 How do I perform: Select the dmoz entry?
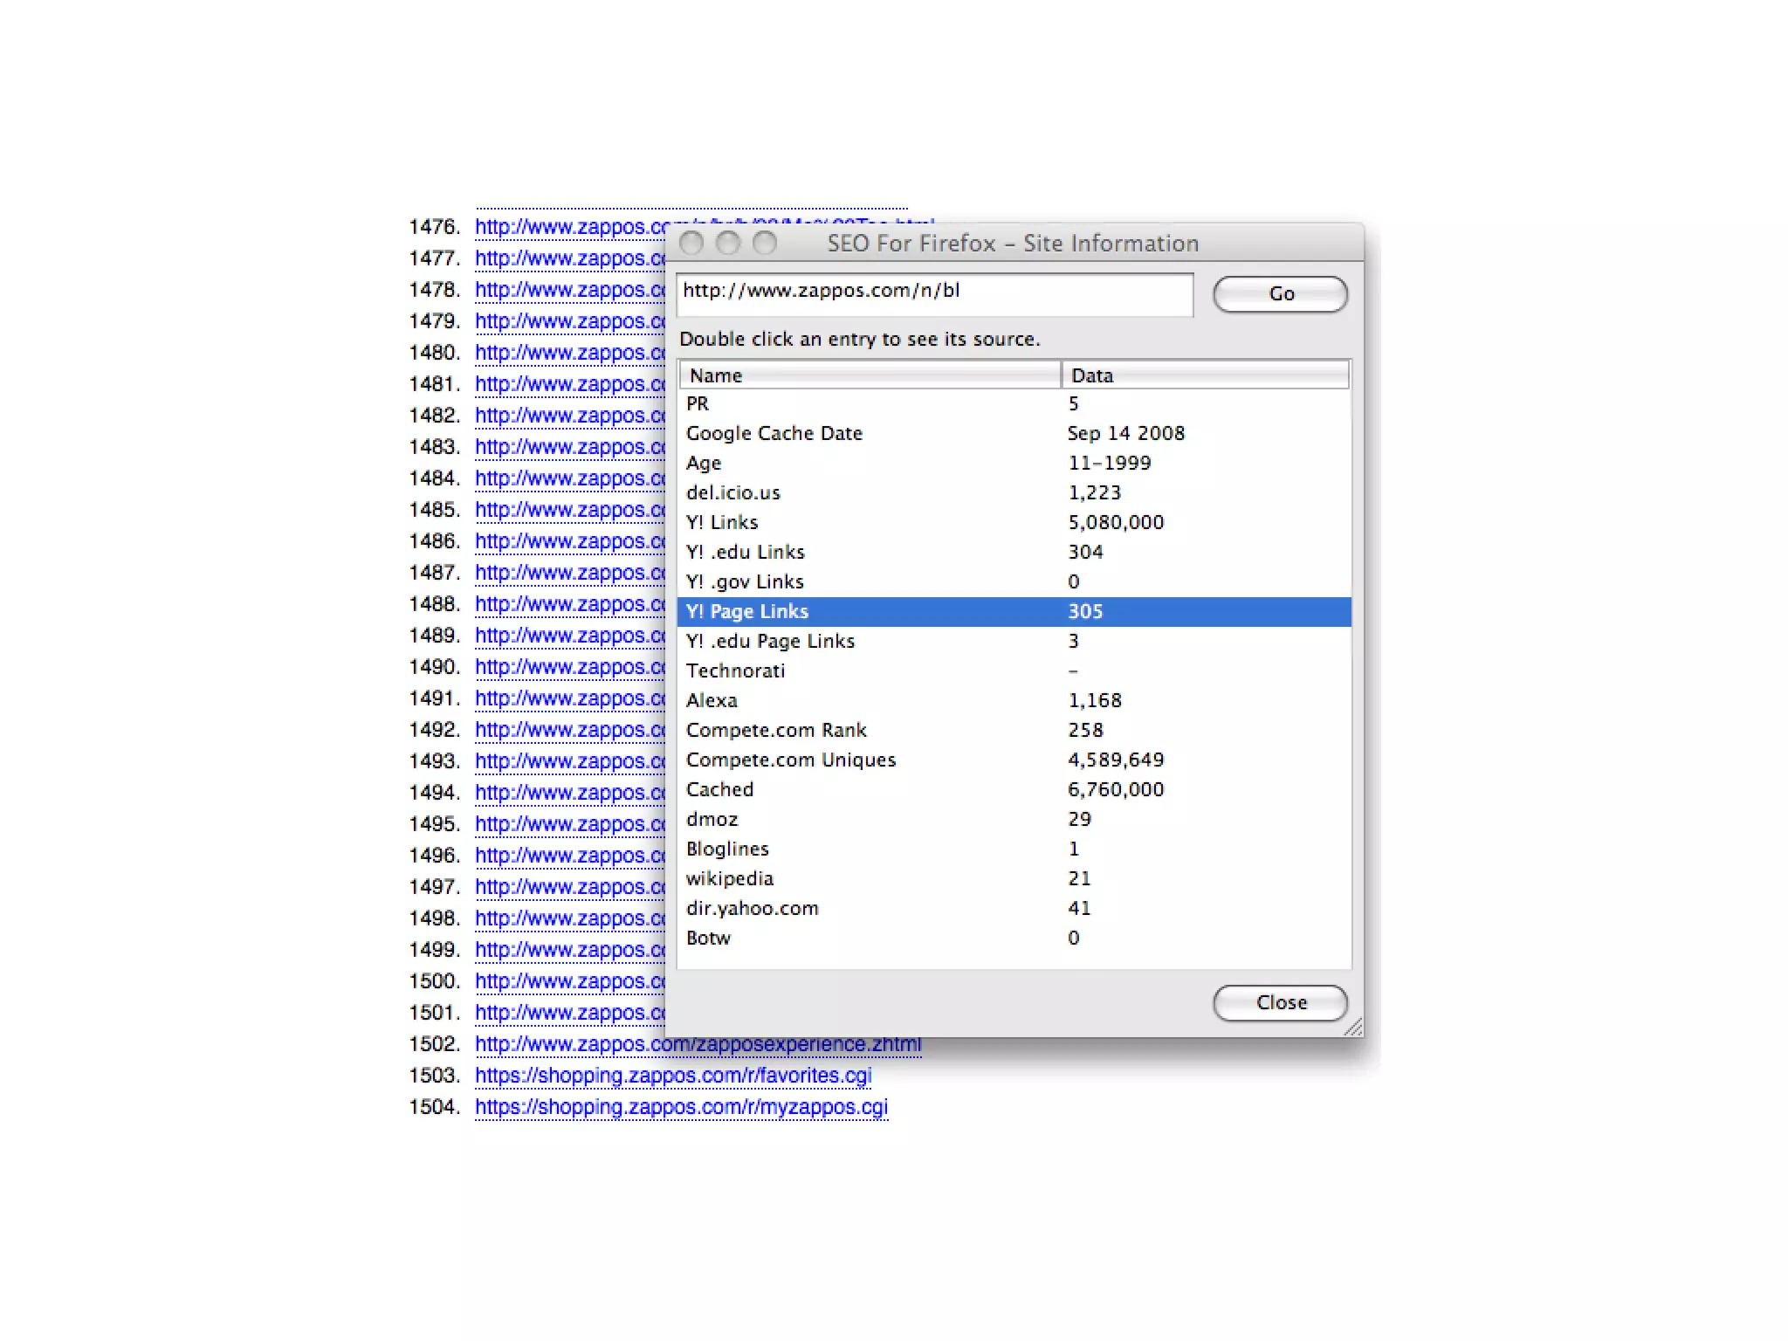tap(1013, 820)
